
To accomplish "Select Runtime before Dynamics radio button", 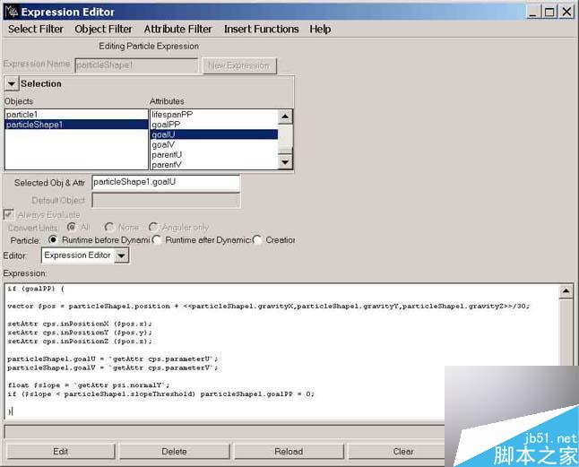I will click(53, 239).
